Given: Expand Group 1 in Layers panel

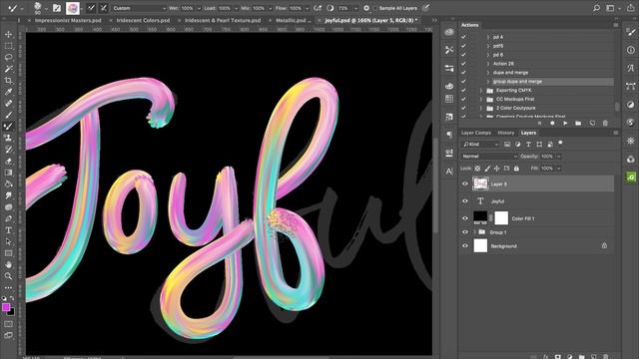Looking at the screenshot, I should coord(474,232).
